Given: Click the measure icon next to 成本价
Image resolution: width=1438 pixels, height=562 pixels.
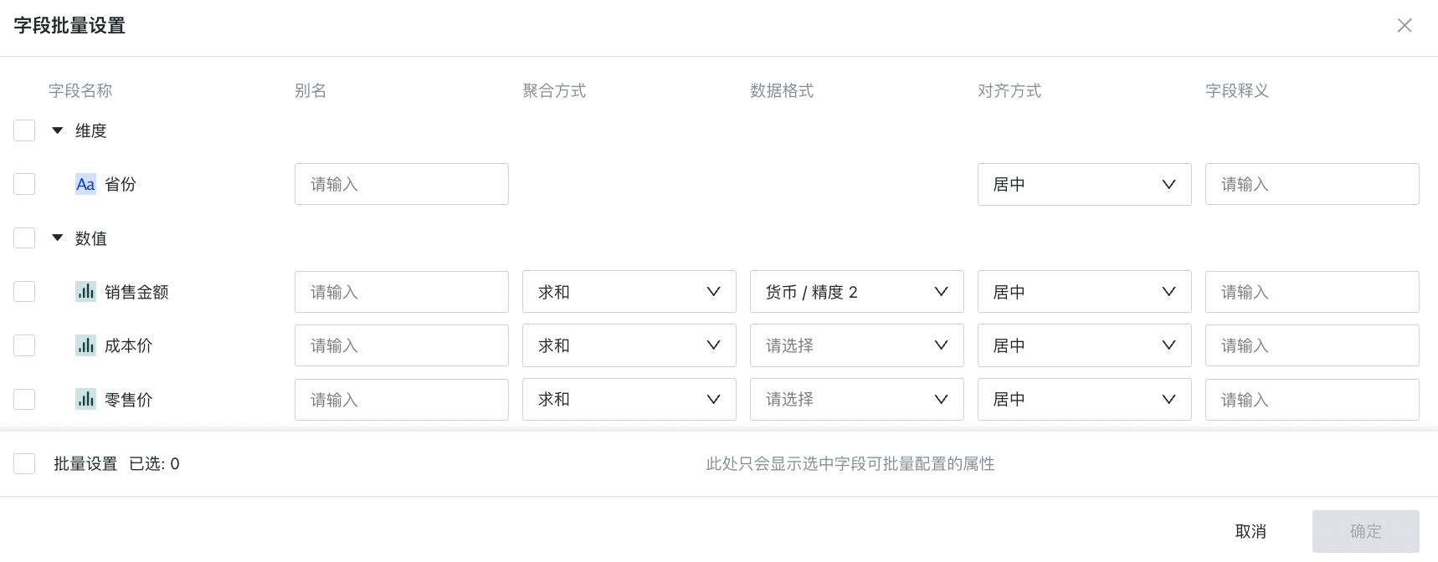Looking at the screenshot, I should coord(85,345).
